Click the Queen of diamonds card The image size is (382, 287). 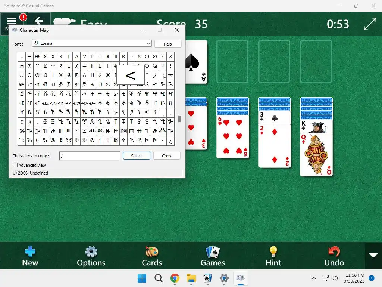click(x=316, y=154)
